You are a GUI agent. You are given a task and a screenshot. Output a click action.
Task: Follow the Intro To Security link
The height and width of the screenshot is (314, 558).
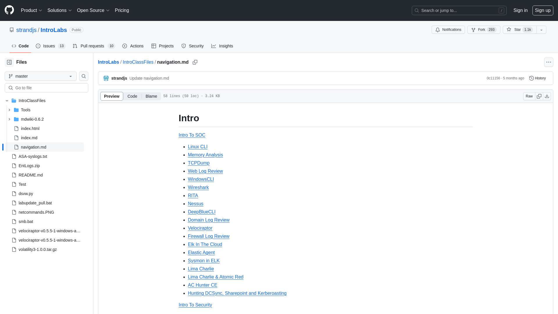point(195,305)
